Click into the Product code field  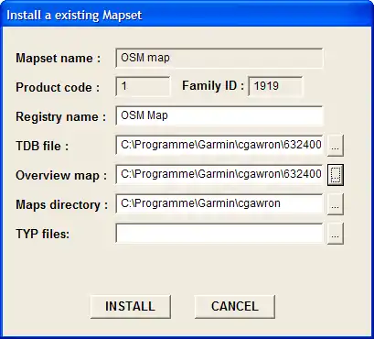pyautogui.click(x=143, y=87)
